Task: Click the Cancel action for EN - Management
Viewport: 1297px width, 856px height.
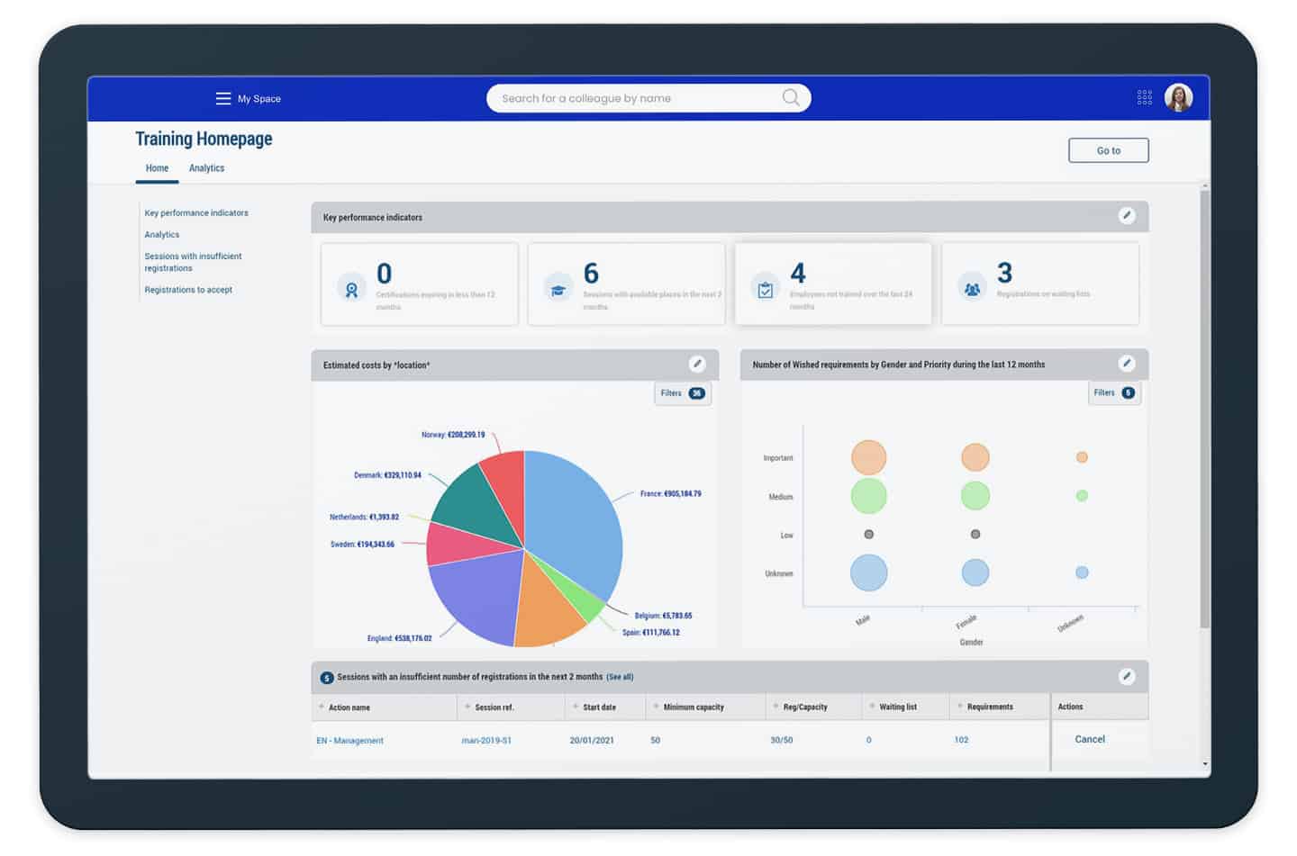Action: 1089,739
